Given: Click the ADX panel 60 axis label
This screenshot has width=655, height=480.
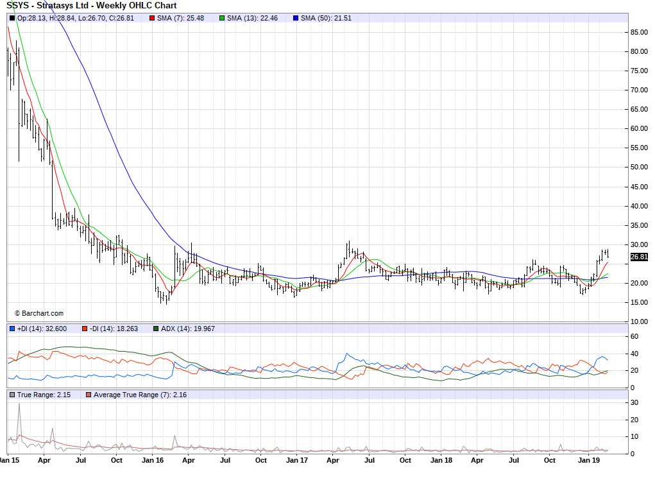Looking at the screenshot, I should click(634, 336).
